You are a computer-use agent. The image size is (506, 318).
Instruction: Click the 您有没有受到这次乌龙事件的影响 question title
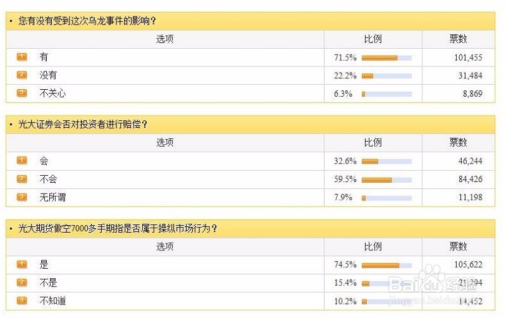point(87,21)
